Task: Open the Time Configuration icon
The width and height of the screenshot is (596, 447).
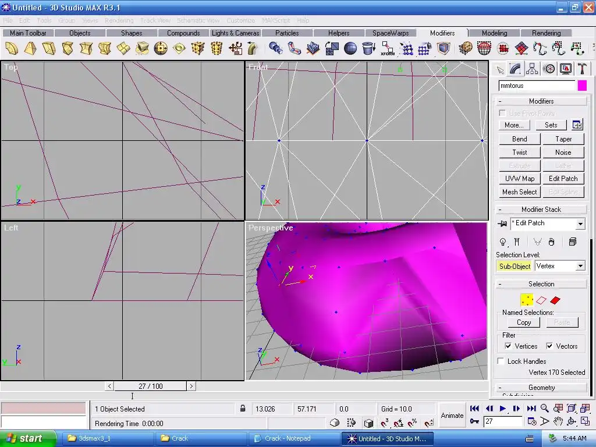Action: pyautogui.click(x=532, y=421)
